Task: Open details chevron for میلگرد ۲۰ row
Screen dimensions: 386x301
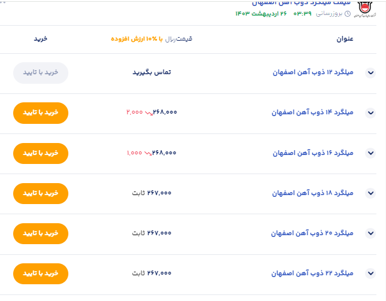Action: click(370, 233)
